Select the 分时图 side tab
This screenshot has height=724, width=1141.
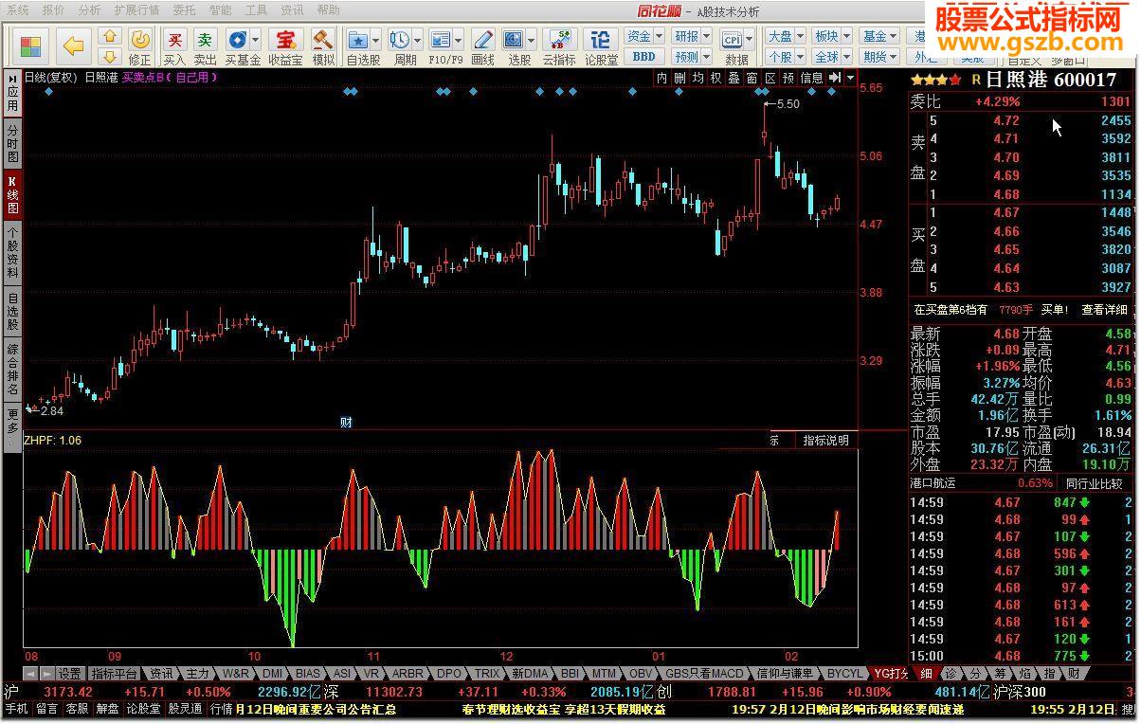[12, 143]
